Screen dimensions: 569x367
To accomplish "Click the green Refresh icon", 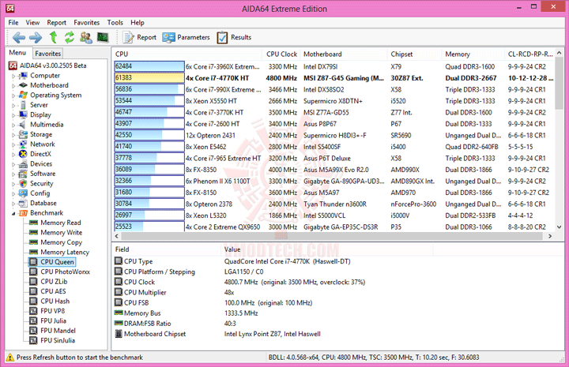I will point(70,37).
